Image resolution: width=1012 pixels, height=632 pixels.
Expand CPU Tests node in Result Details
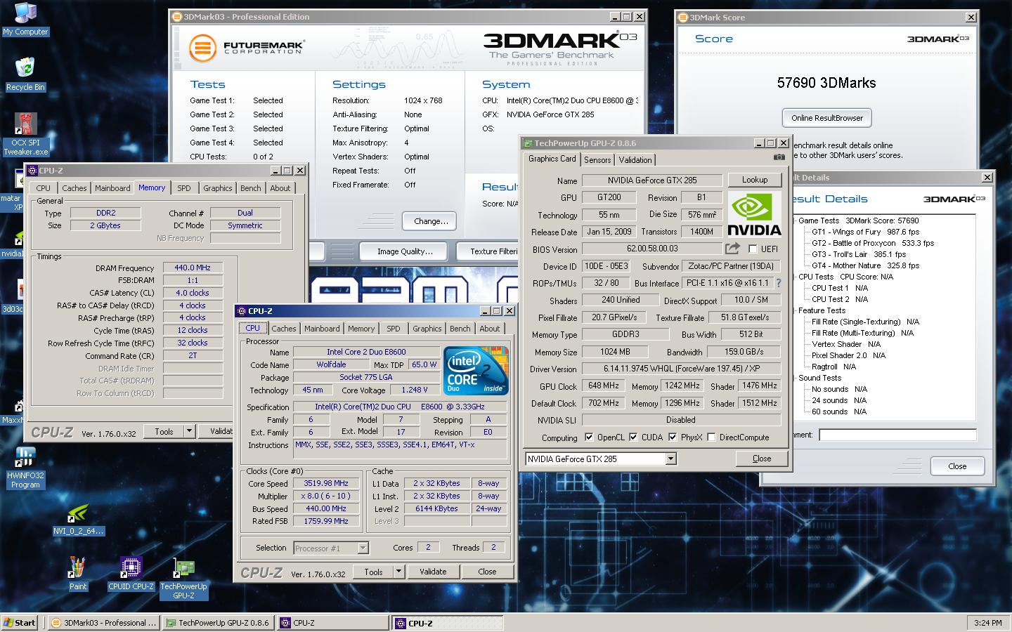click(793, 277)
